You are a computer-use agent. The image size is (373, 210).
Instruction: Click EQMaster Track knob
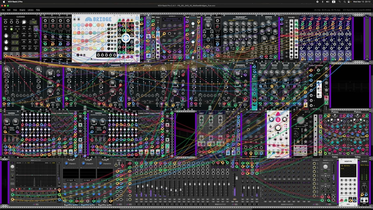click(12, 167)
